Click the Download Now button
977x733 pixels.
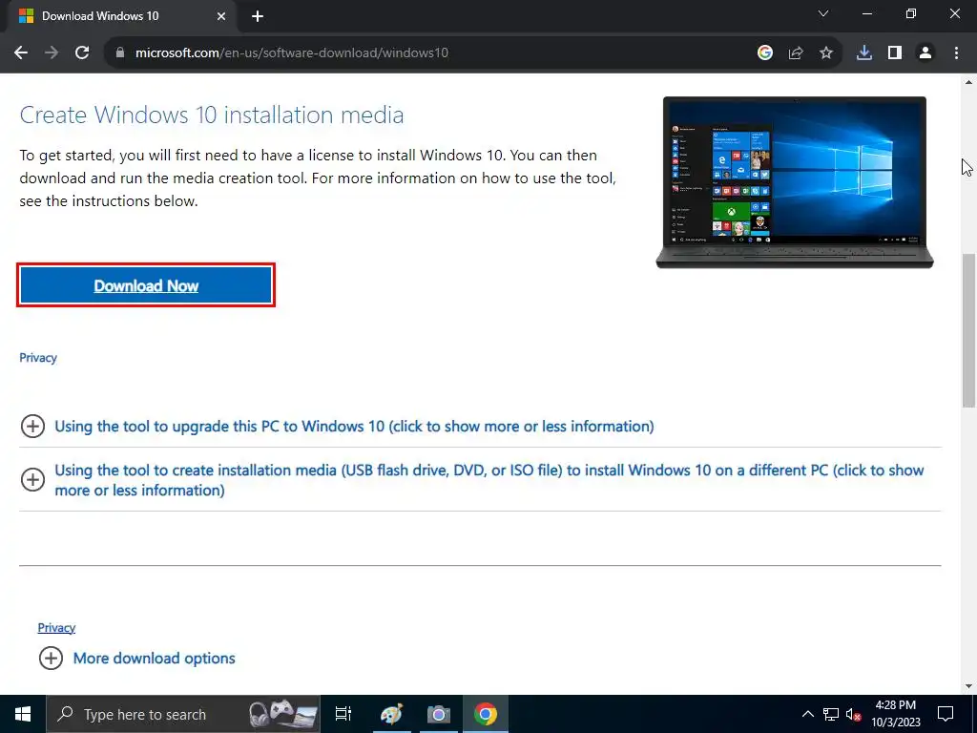(146, 285)
